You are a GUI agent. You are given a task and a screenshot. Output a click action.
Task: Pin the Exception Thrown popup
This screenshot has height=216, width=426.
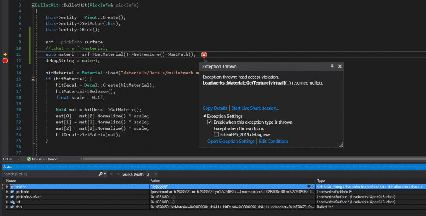(x=332, y=66)
